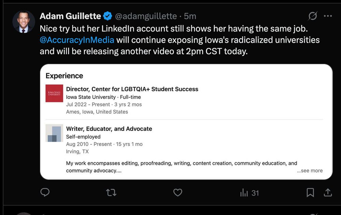Click the Director, Center for LGBTQIA+ title
The width and height of the screenshot is (341, 215).
click(132, 89)
